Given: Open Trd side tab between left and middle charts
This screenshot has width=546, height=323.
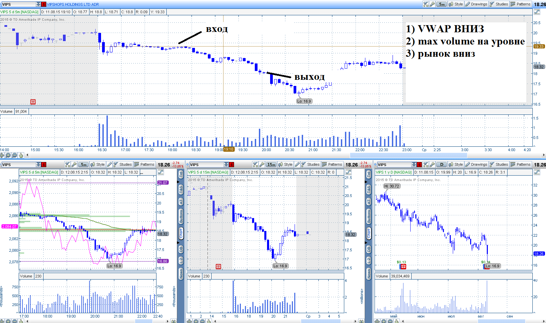Looking at the screenshot, I should click(181, 174).
